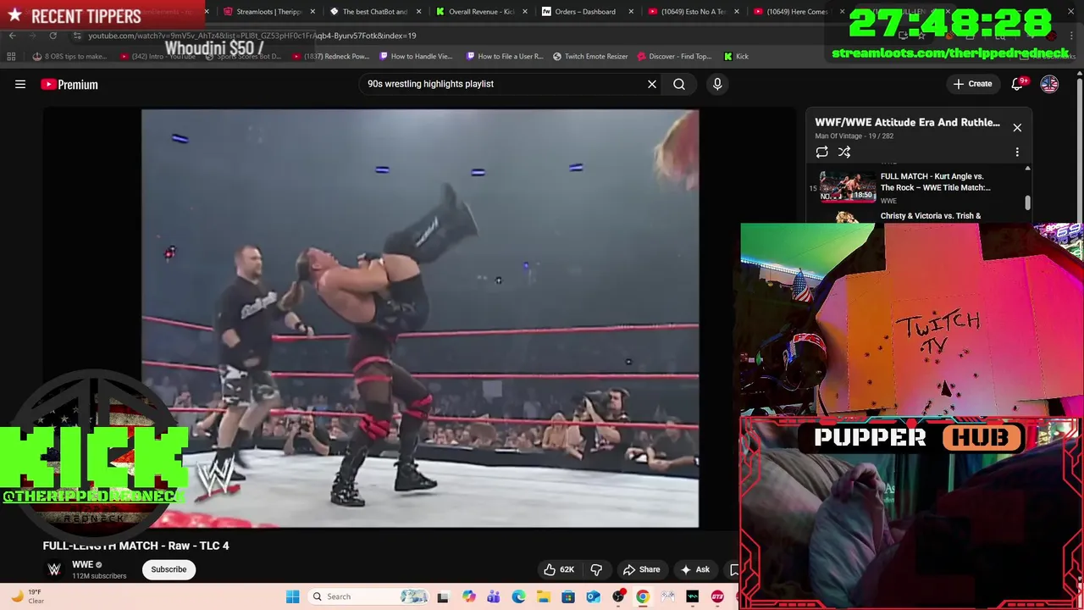Screen dimensions: 1084x610
Task: Open the YouTube hamburger guide menu
Action: [x=20, y=84]
